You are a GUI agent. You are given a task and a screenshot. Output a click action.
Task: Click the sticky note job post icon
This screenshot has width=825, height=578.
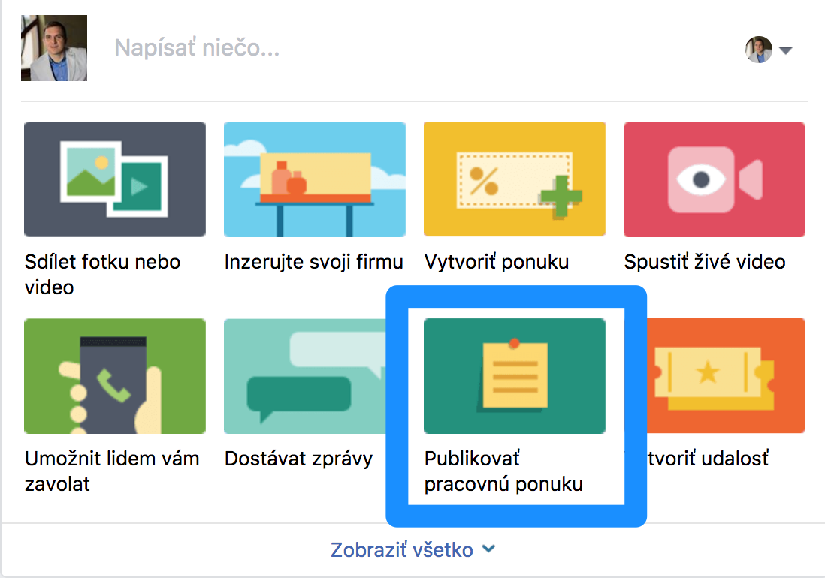coord(515,375)
